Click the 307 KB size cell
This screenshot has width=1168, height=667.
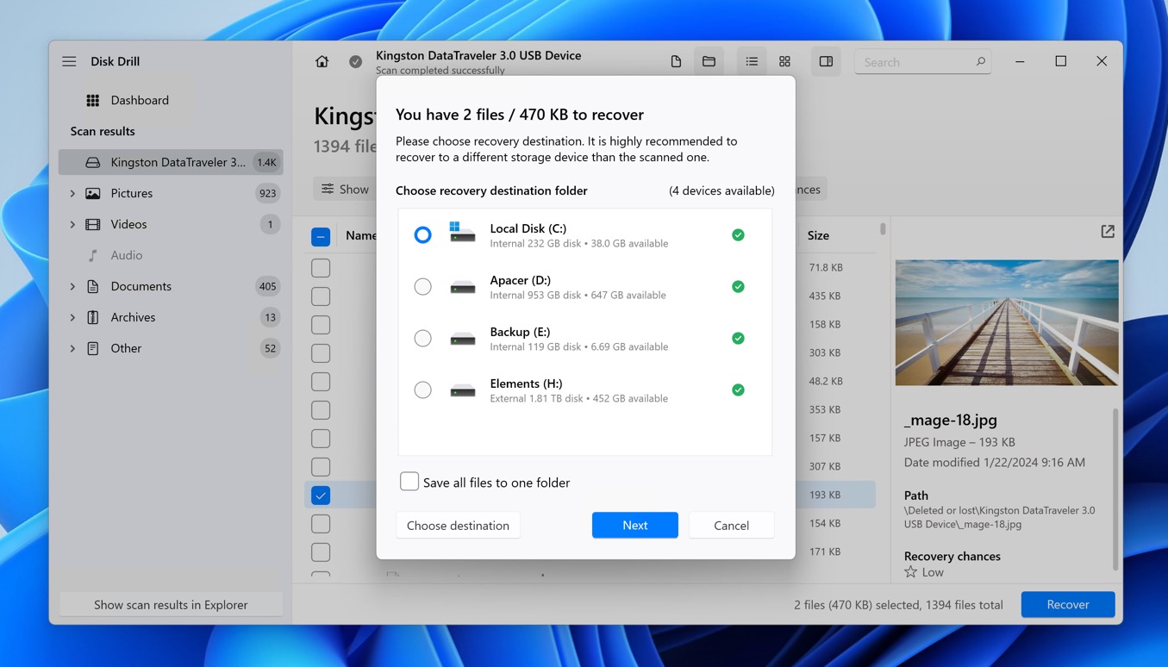pos(825,466)
